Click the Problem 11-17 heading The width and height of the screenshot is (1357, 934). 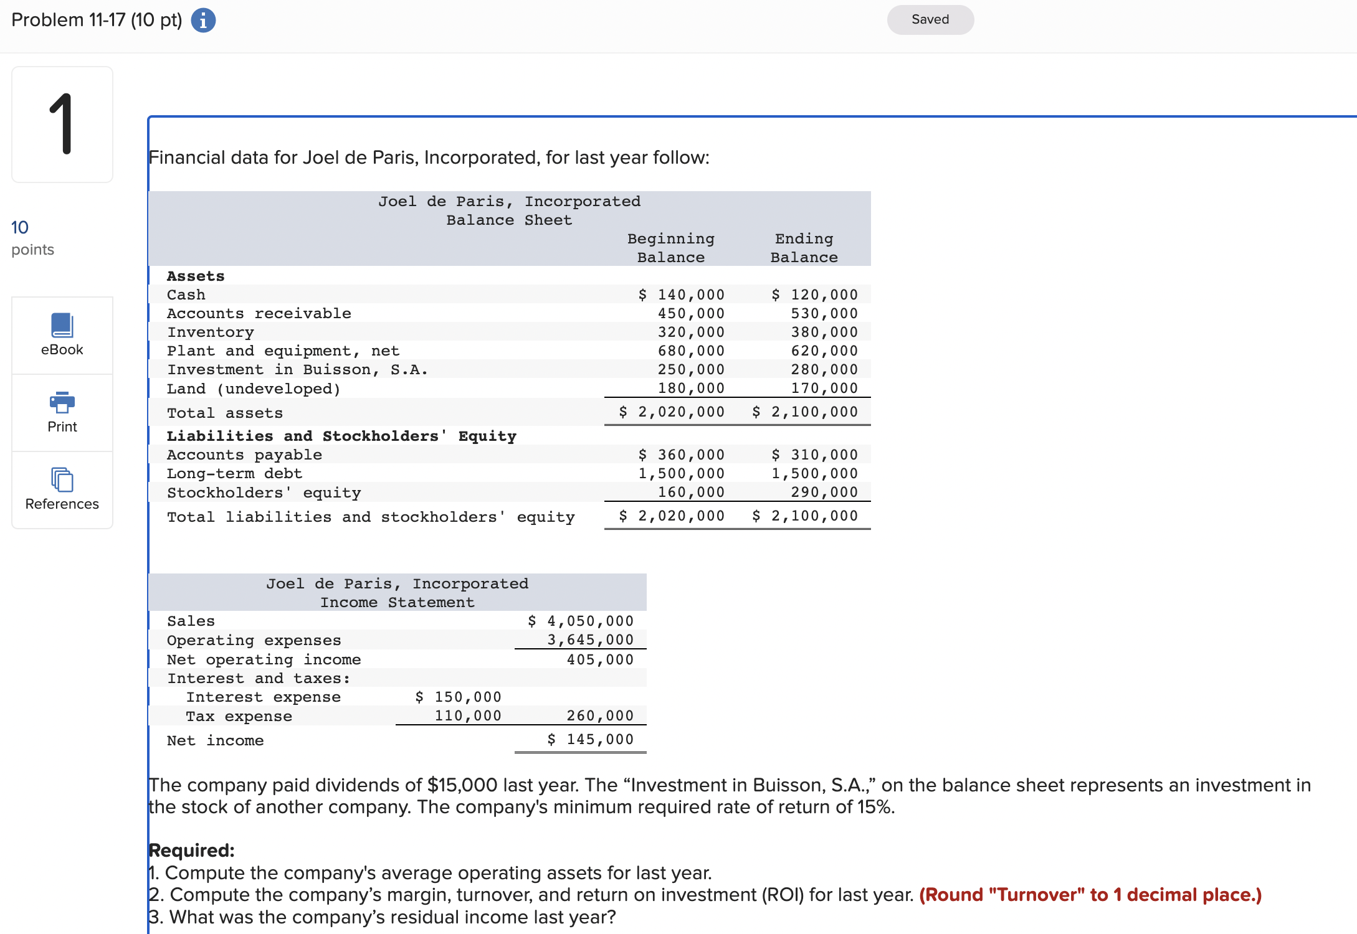click(x=97, y=19)
